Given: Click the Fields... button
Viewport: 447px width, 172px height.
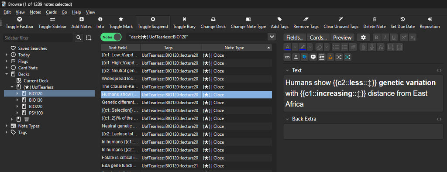Looking at the screenshot, I should pyautogui.click(x=295, y=38).
